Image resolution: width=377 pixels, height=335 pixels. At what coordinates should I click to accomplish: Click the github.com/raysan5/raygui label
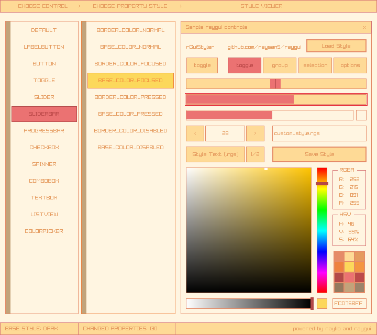click(x=264, y=47)
